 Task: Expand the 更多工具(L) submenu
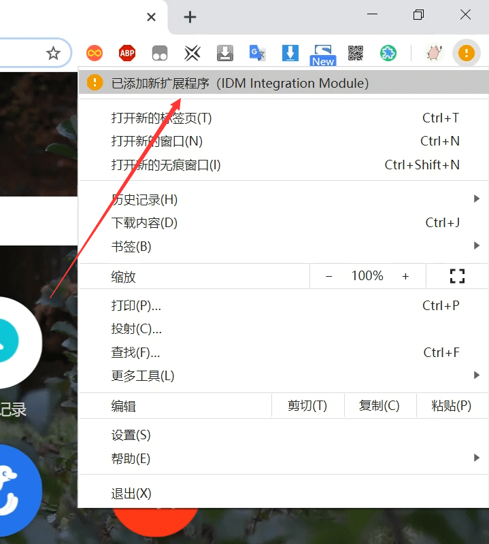coord(284,376)
